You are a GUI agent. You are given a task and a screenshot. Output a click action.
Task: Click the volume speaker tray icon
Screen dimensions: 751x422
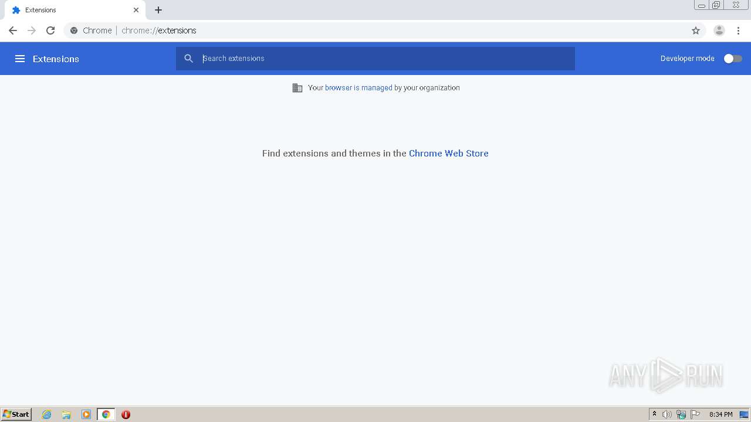pyautogui.click(x=667, y=414)
